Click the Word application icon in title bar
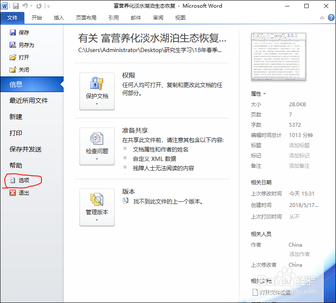The height and width of the screenshot is (303, 336). click(4, 6)
